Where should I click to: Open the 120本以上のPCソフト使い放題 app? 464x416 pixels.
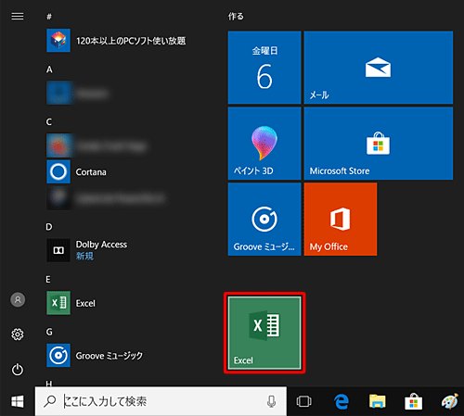tap(116, 41)
